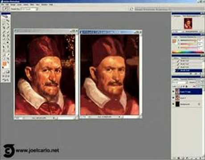Open the Sample Size dropdown in options bar

click(x=29, y=9)
